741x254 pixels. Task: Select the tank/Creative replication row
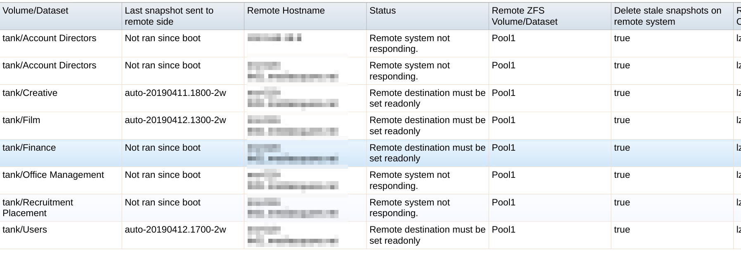(x=30, y=93)
